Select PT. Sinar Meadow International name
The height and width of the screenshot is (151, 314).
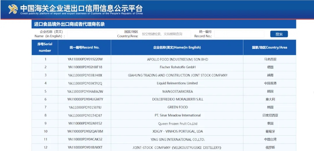pyautogui.click(x=178, y=115)
